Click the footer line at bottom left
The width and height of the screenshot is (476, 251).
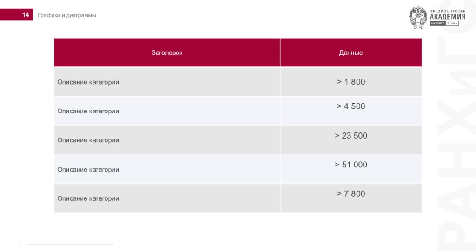click(71, 244)
